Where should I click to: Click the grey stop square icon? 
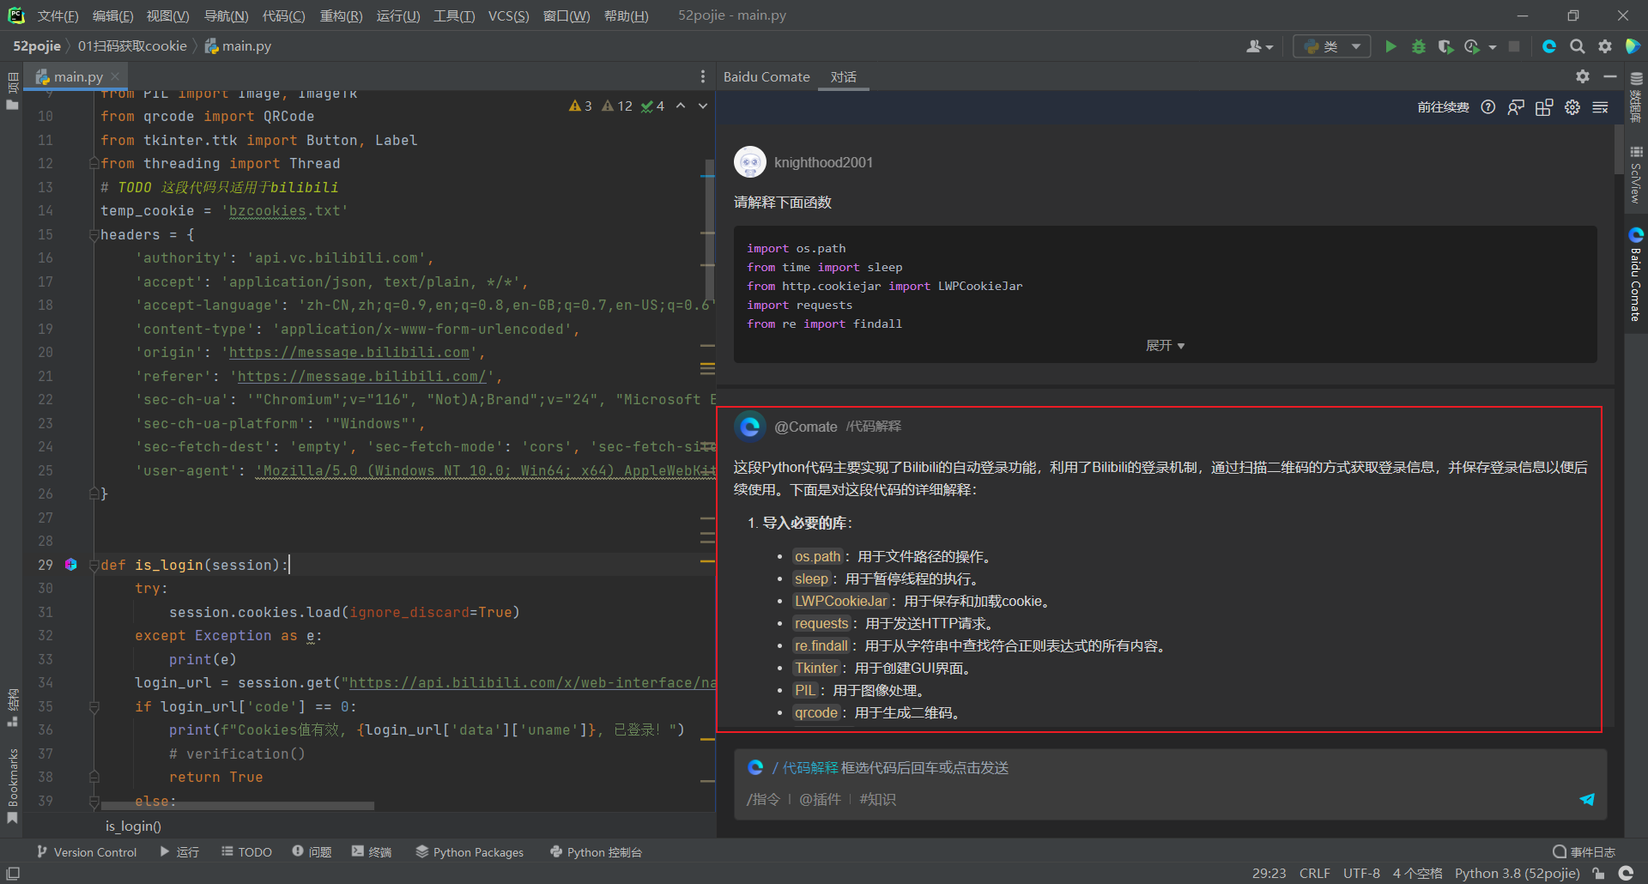pyautogui.click(x=1514, y=46)
